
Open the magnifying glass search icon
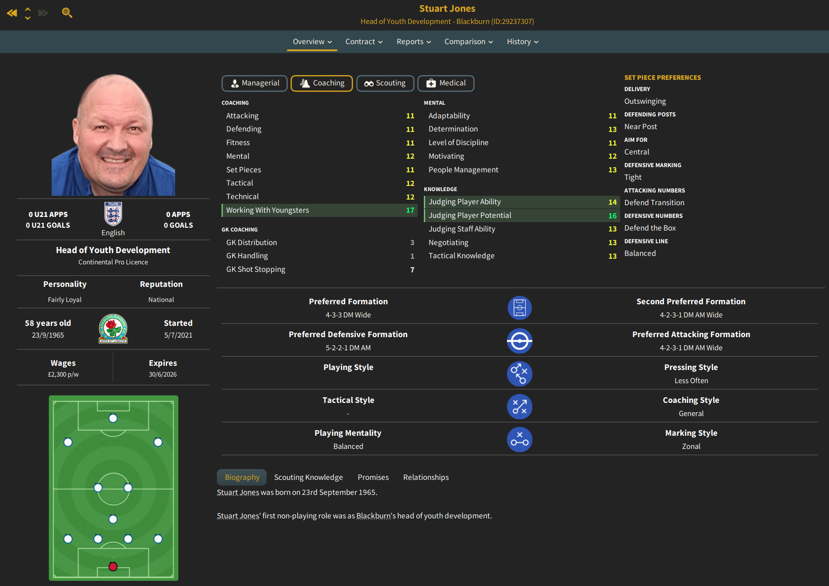click(67, 13)
